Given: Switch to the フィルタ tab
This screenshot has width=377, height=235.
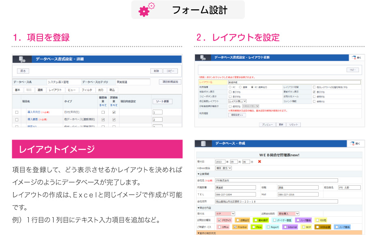Looking at the screenshot, I should click(x=86, y=90).
